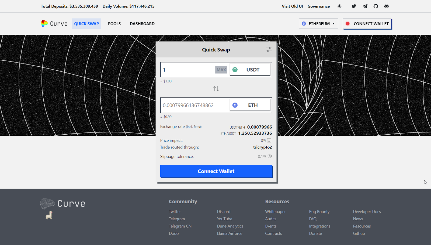Viewport: 431px width, 245px height.
Task: Open the News footer link
Action: 358,219
